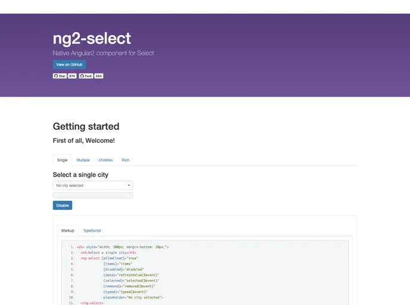Select the TypeScript code tab
Viewport: 410px width, 305px height.
click(x=92, y=231)
